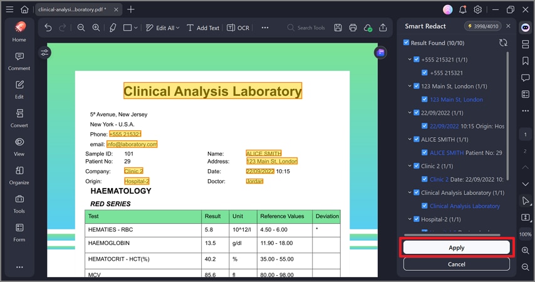
Task: Uncheck the +555 215321 (1/1) group
Action: [416, 60]
